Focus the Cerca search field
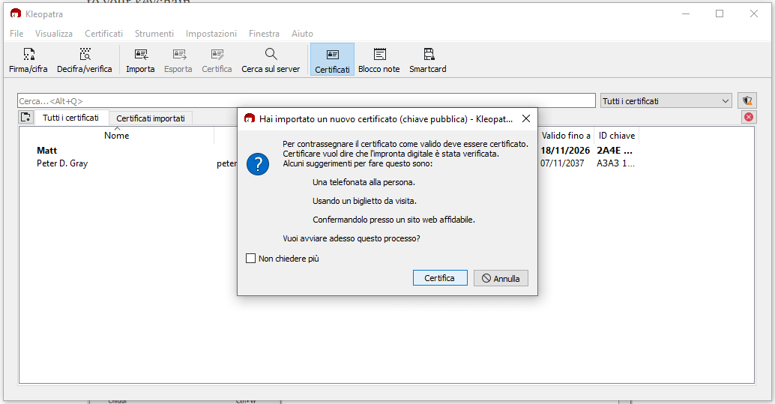 coord(306,101)
